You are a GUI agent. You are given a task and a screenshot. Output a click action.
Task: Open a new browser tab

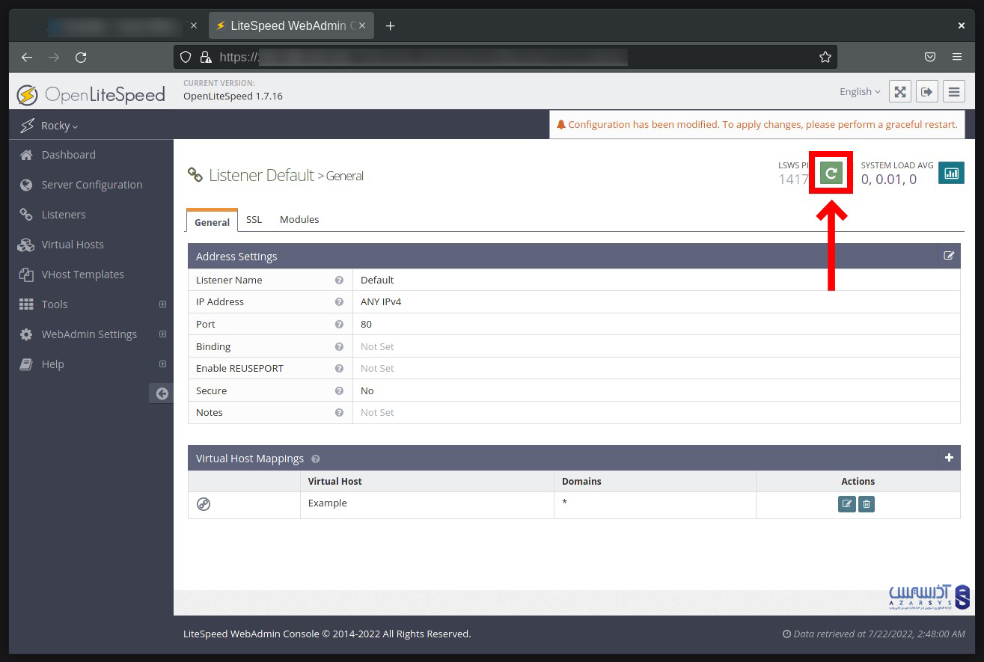390,25
